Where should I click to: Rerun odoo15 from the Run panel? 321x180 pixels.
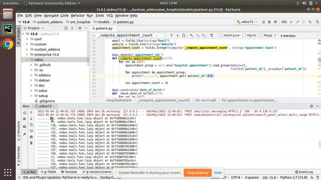point(25,112)
